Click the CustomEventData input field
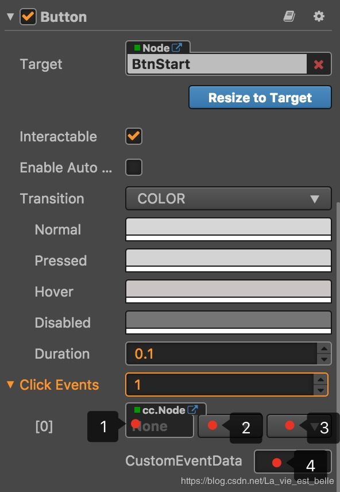This screenshot has height=492, width=340. point(293,461)
